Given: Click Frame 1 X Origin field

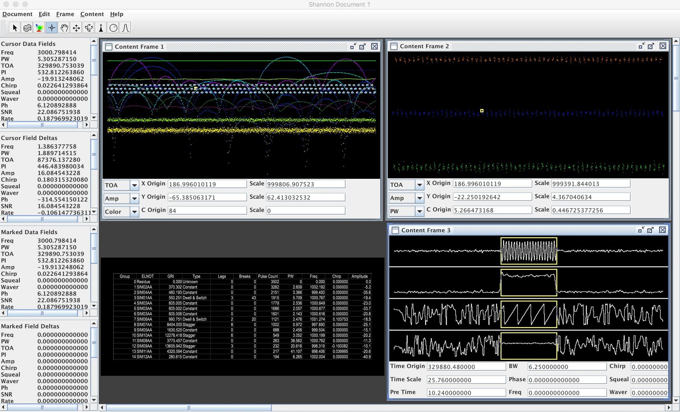Looking at the screenshot, I should pos(207,184).
